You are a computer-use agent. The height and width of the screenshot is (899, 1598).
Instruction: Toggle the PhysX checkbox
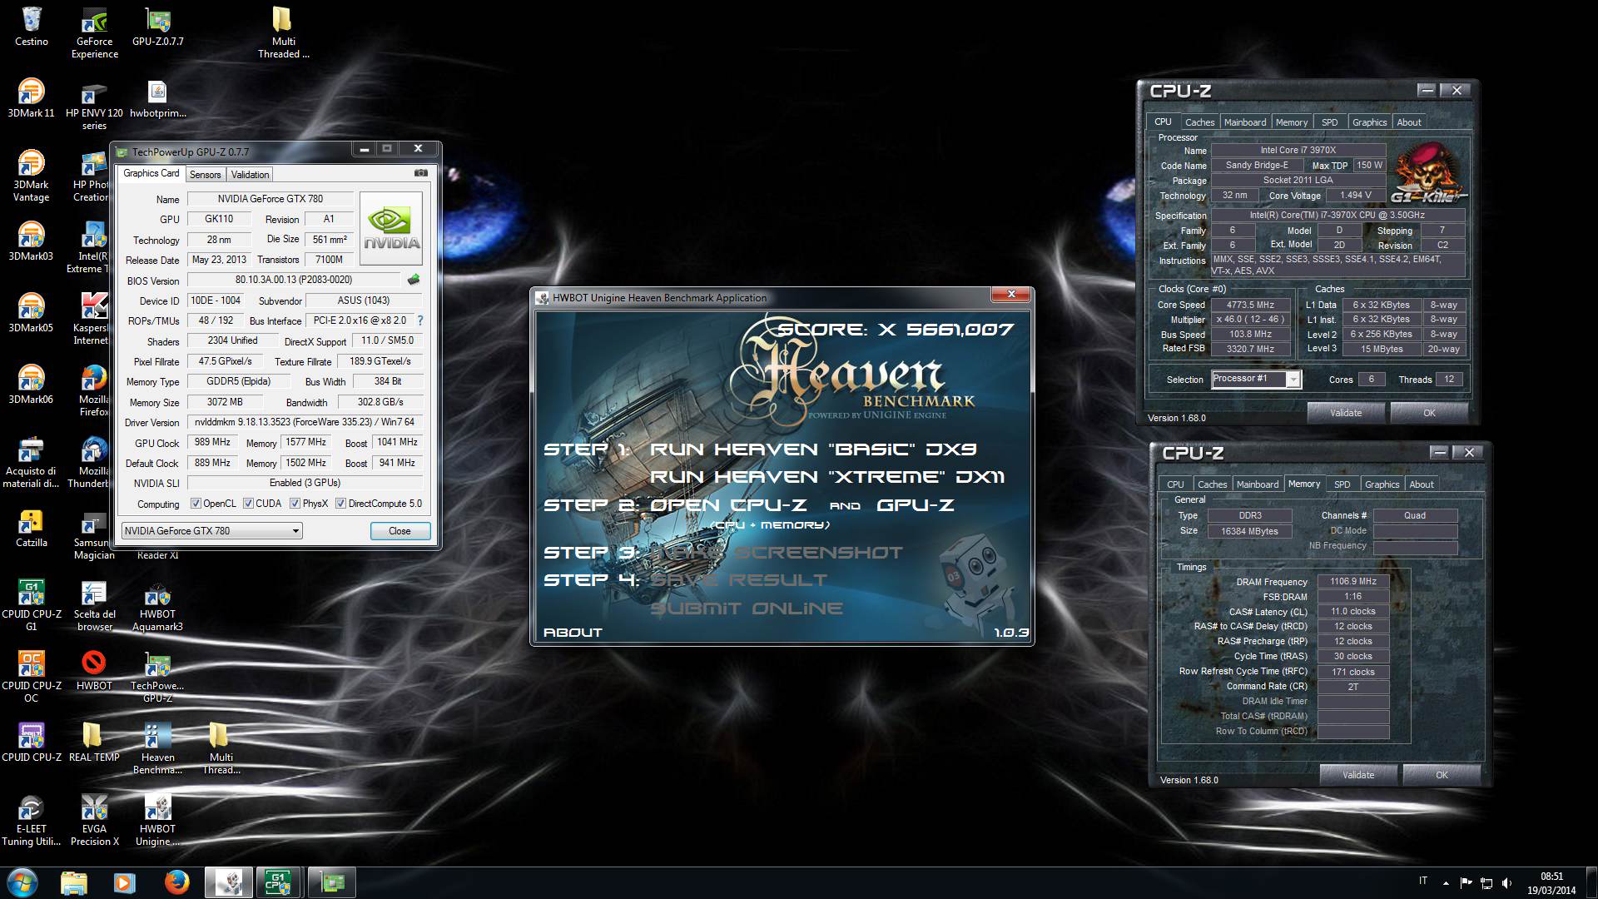point(295,504)
